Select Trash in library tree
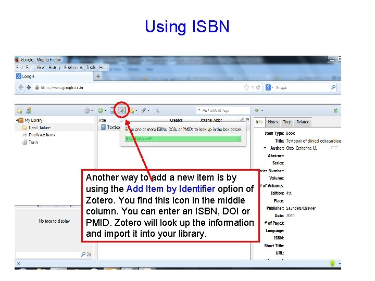Screen dimensions: 375x281 (33, 142)
